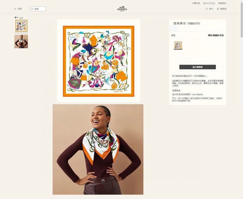The image size is (243, 199).
Task: Select the flat scarf thumbnail in gallery
Action: click(x=21, y=26)
